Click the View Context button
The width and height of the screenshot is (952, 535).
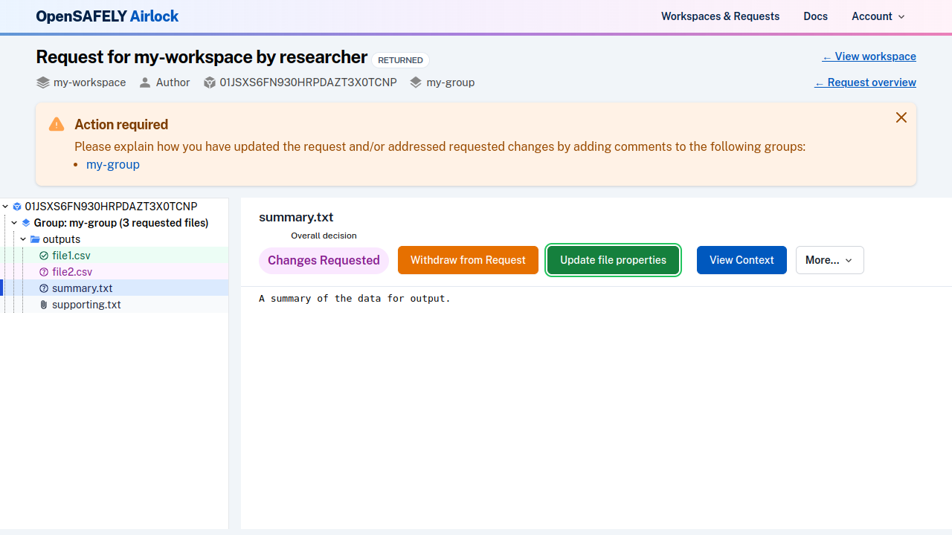coord(741,260)
